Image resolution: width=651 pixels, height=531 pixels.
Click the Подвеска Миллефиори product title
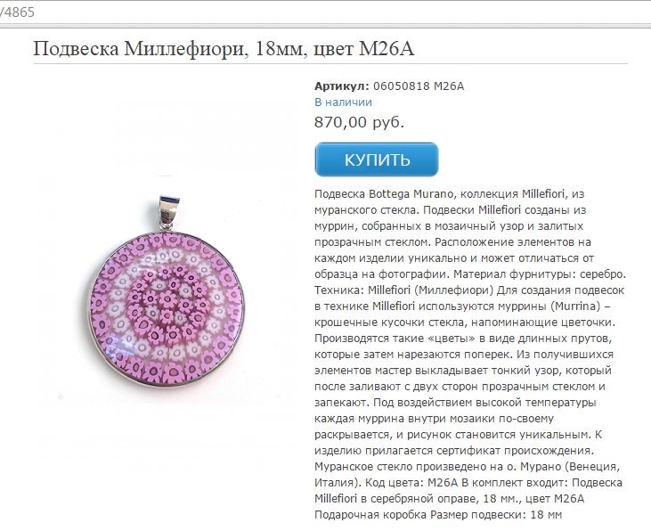tap(224, 49)
